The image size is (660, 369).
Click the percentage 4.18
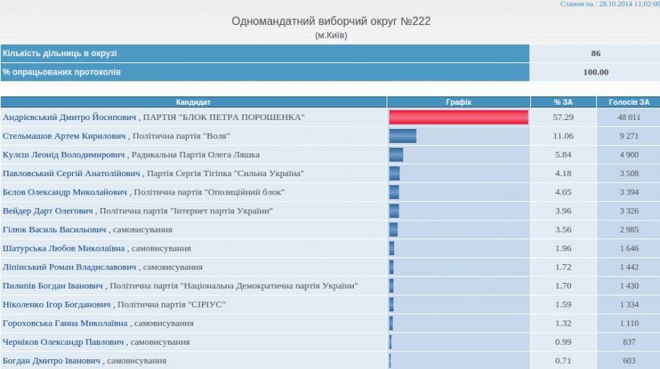pos(564,173)
